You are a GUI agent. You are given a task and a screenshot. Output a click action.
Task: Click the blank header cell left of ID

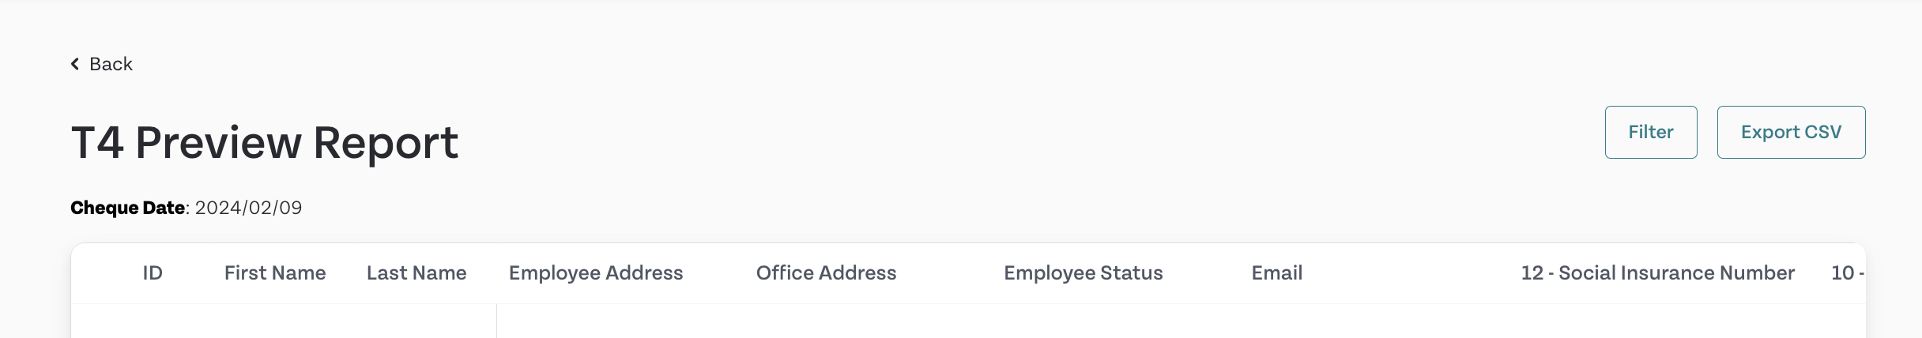pyautogui.click(x=103, y=273)
